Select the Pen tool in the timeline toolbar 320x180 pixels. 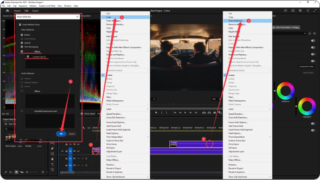[x=52, y=148]
